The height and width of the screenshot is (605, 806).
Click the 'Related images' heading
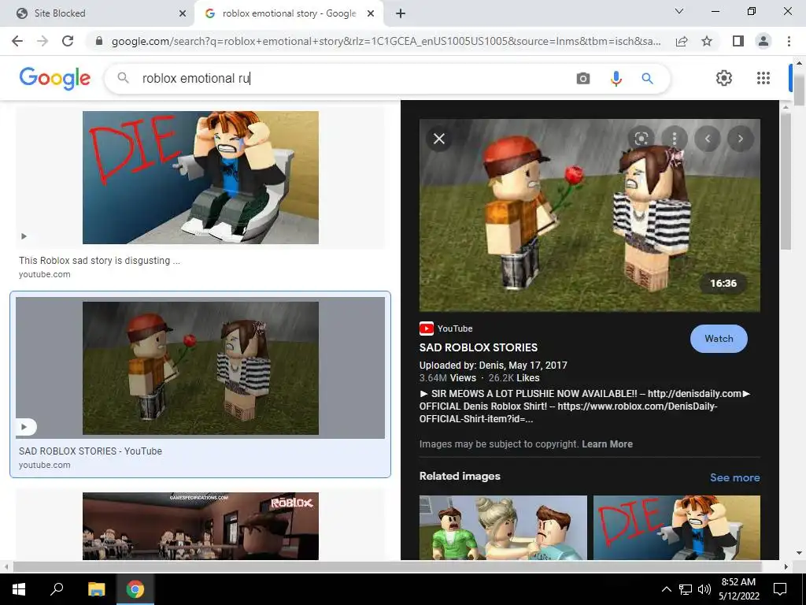click(460, 476)
